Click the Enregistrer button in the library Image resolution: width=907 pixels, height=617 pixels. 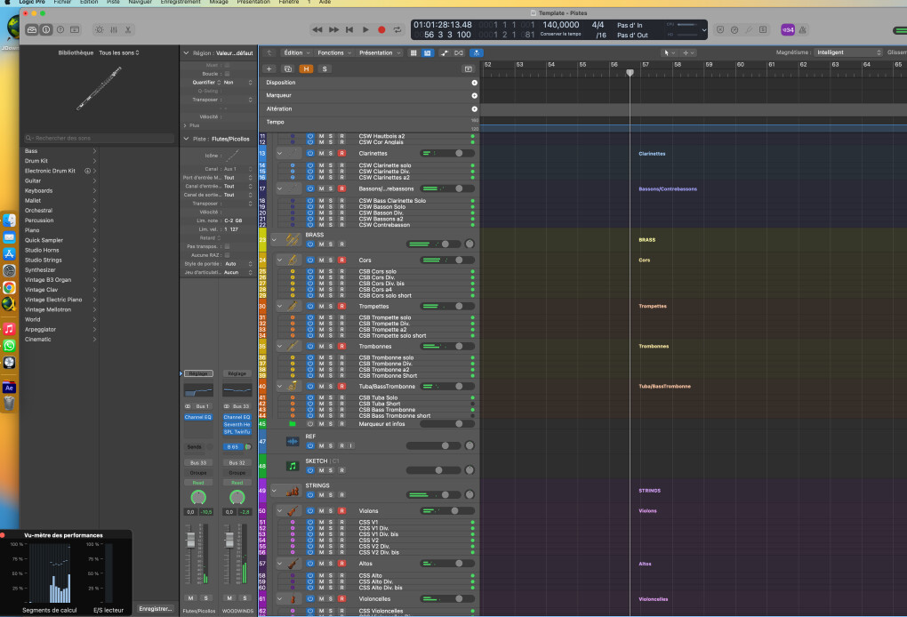click(x=156, y=608)
